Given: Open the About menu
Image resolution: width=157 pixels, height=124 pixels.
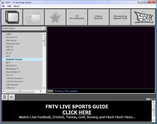Looking at the screenshot, I should pos(16,6).
